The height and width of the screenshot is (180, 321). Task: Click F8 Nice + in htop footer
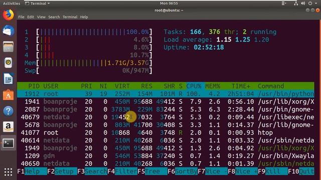(243, 171)
